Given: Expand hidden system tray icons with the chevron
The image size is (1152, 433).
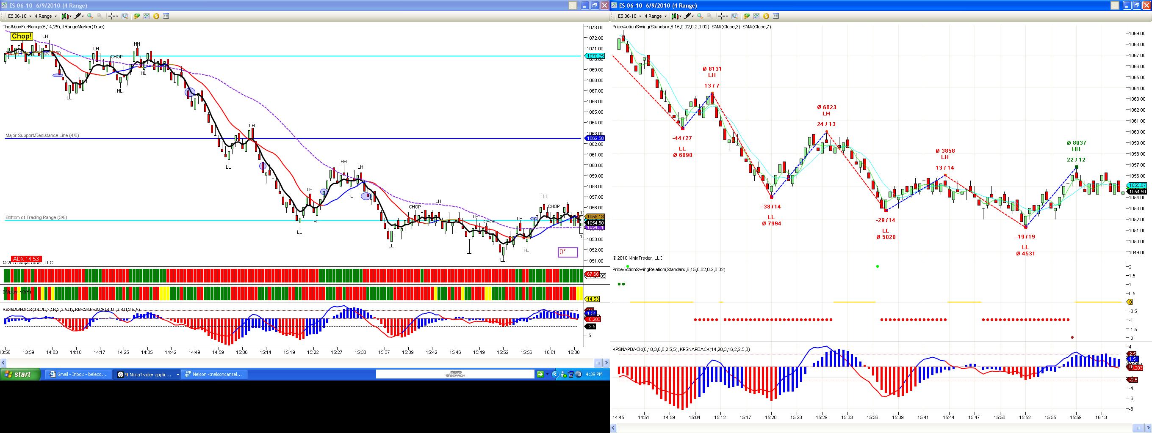Looking at the screenshot, I should (555, 374).
